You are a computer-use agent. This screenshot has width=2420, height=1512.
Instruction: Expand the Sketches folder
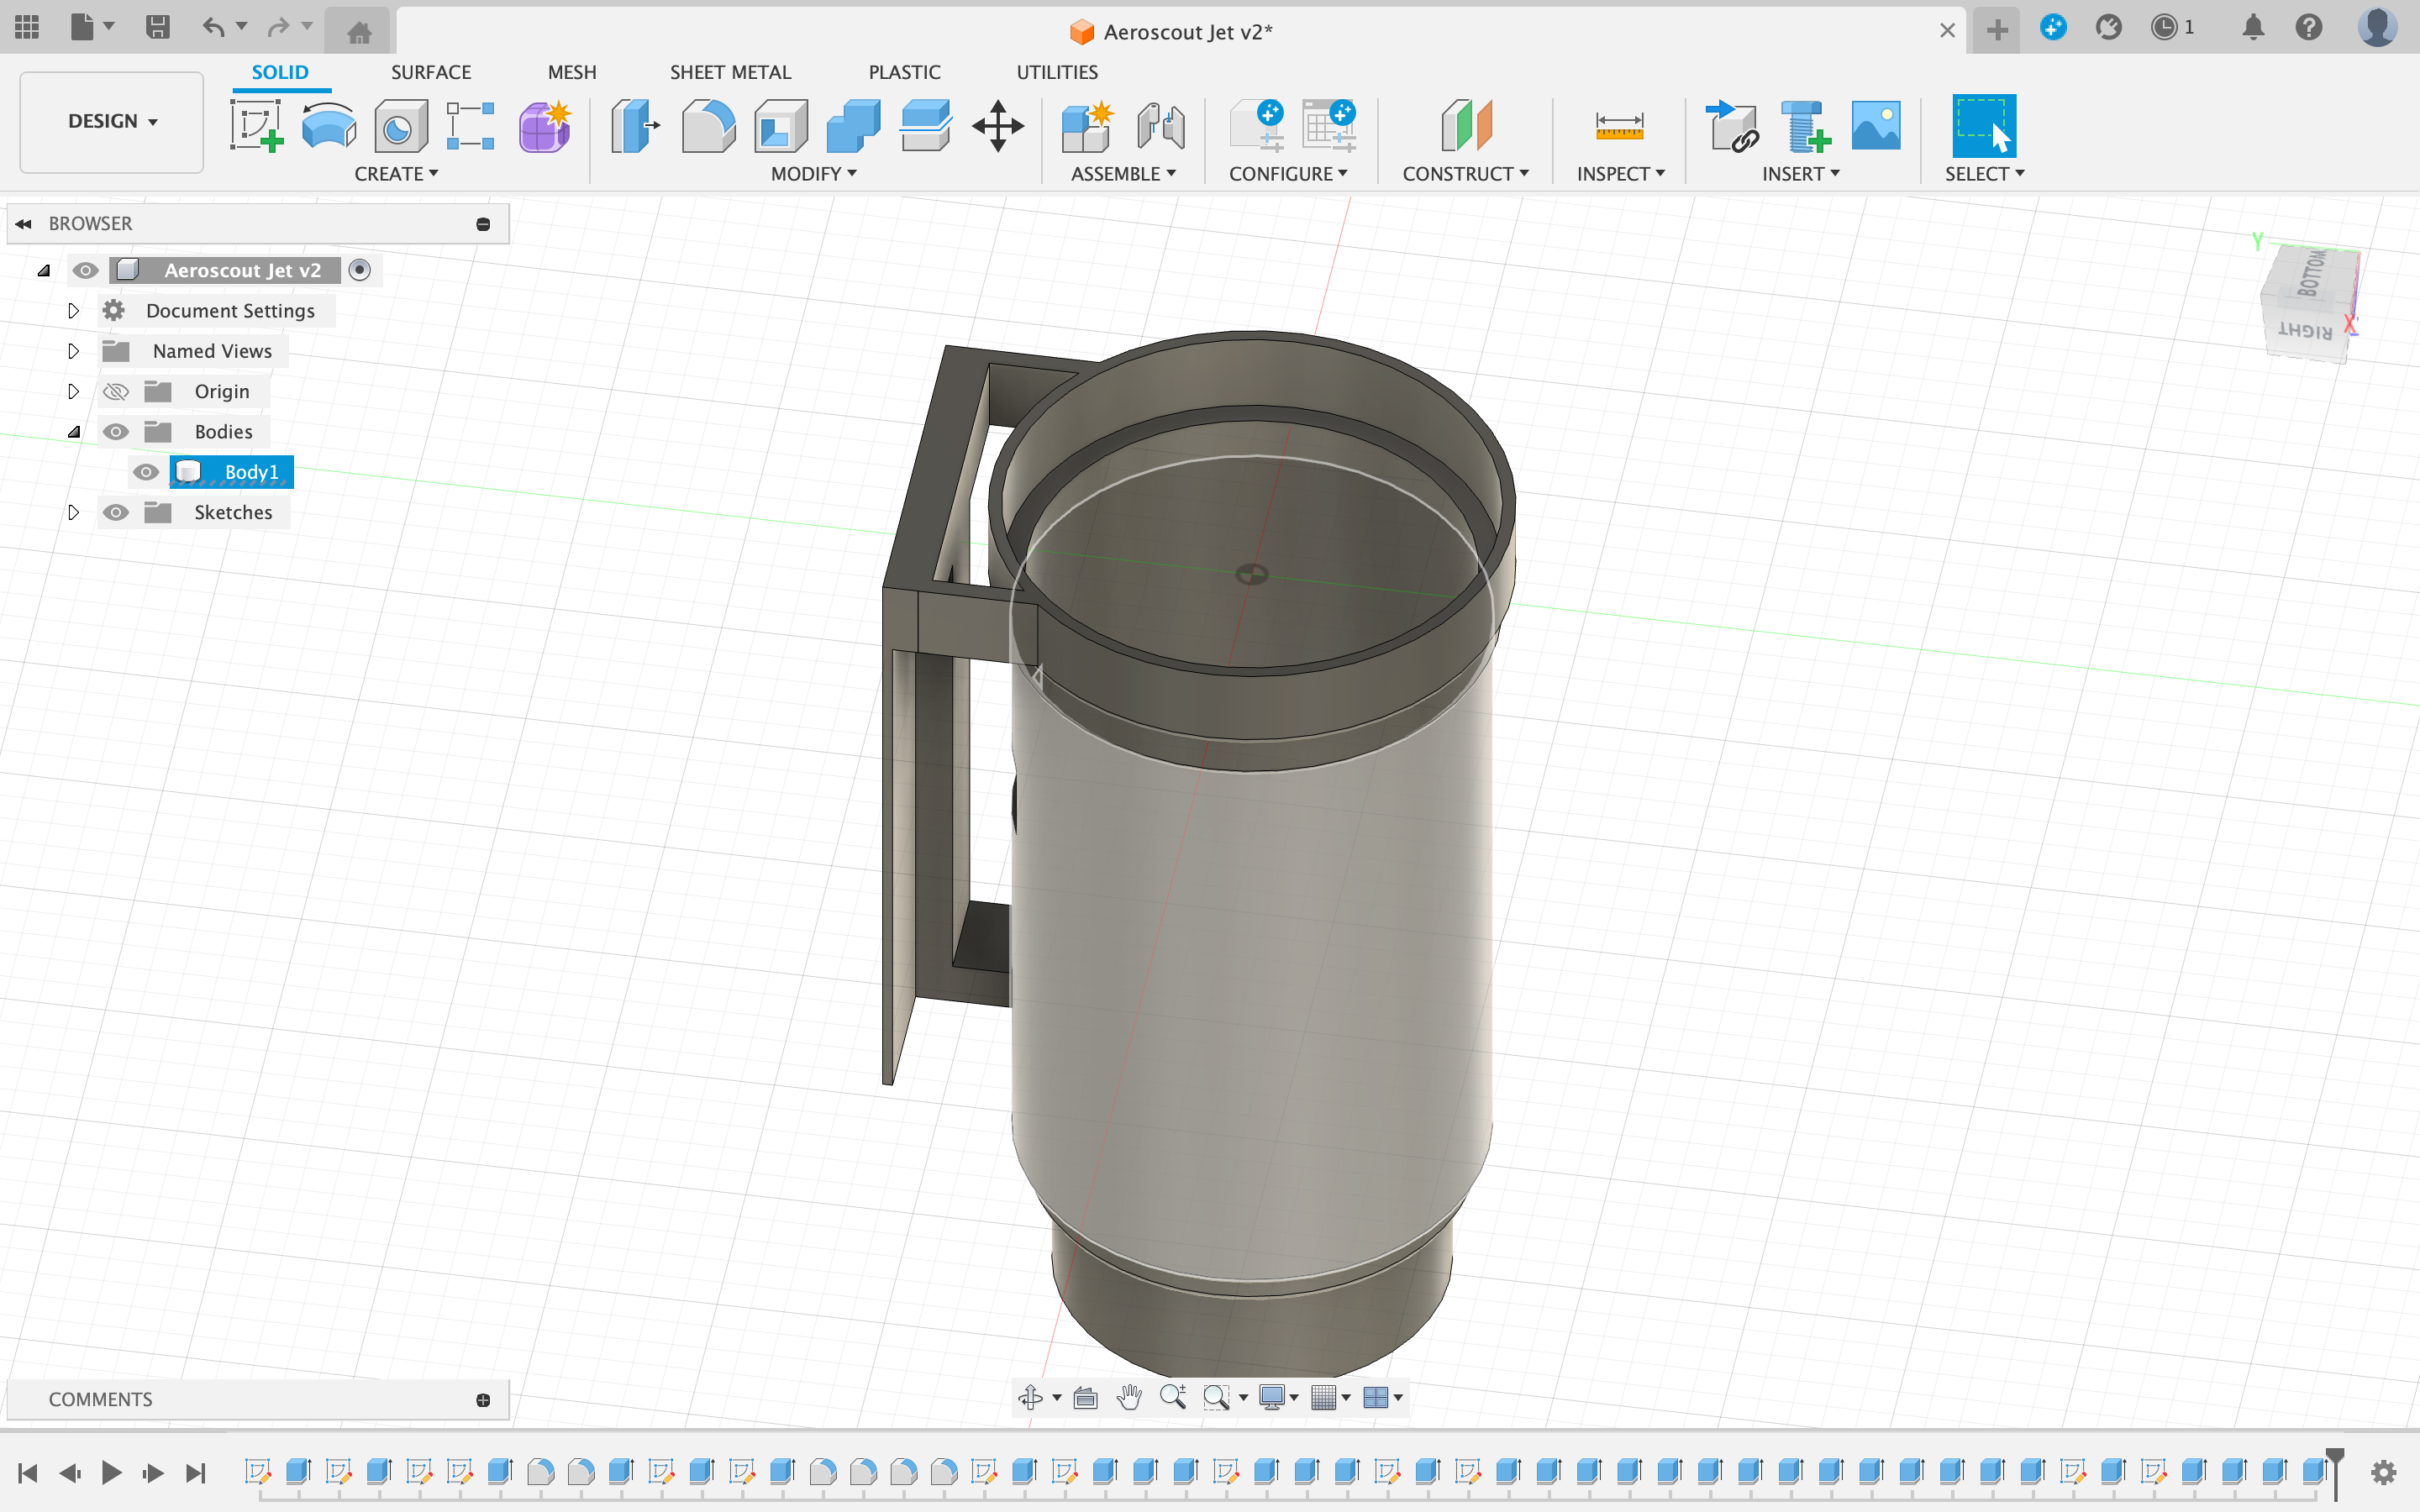coord(73,512)
